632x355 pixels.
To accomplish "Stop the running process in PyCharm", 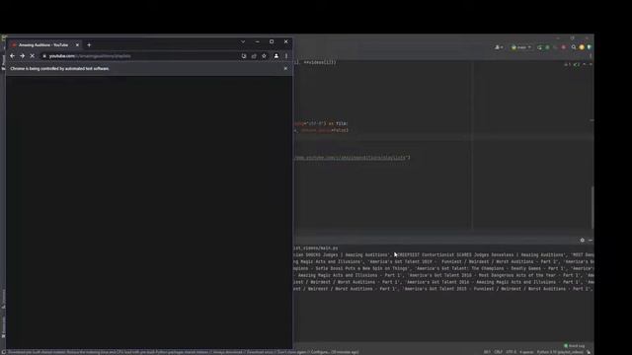I will pos(564,47).
